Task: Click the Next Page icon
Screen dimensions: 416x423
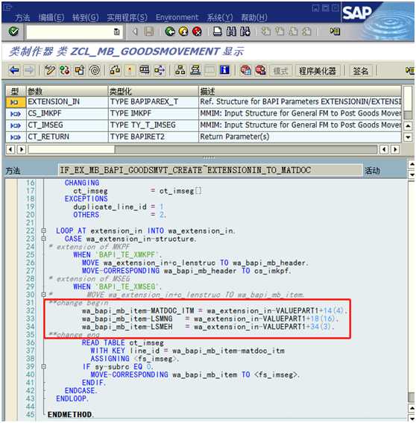Action: (293, 31)
